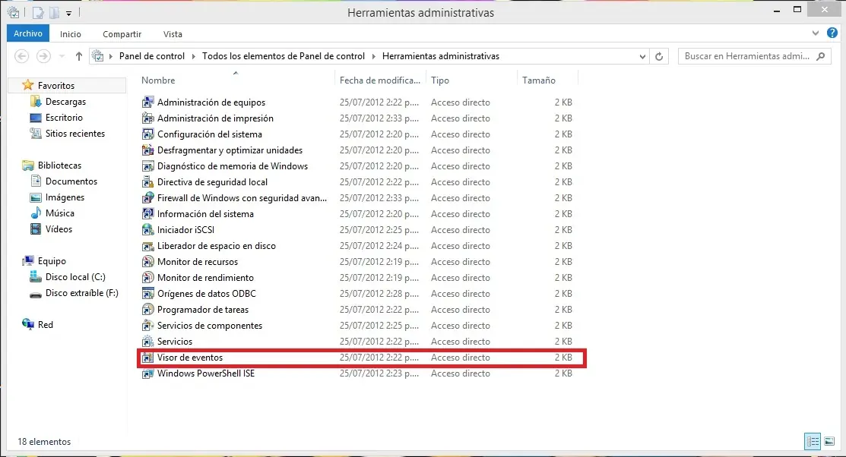This screenshot has height=457, width=846.
Task: Select Sitios recientes in navigation pane
Action: (x=75, y=134)
